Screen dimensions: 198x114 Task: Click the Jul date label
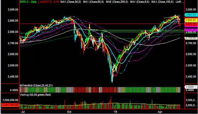coord(23,112)
